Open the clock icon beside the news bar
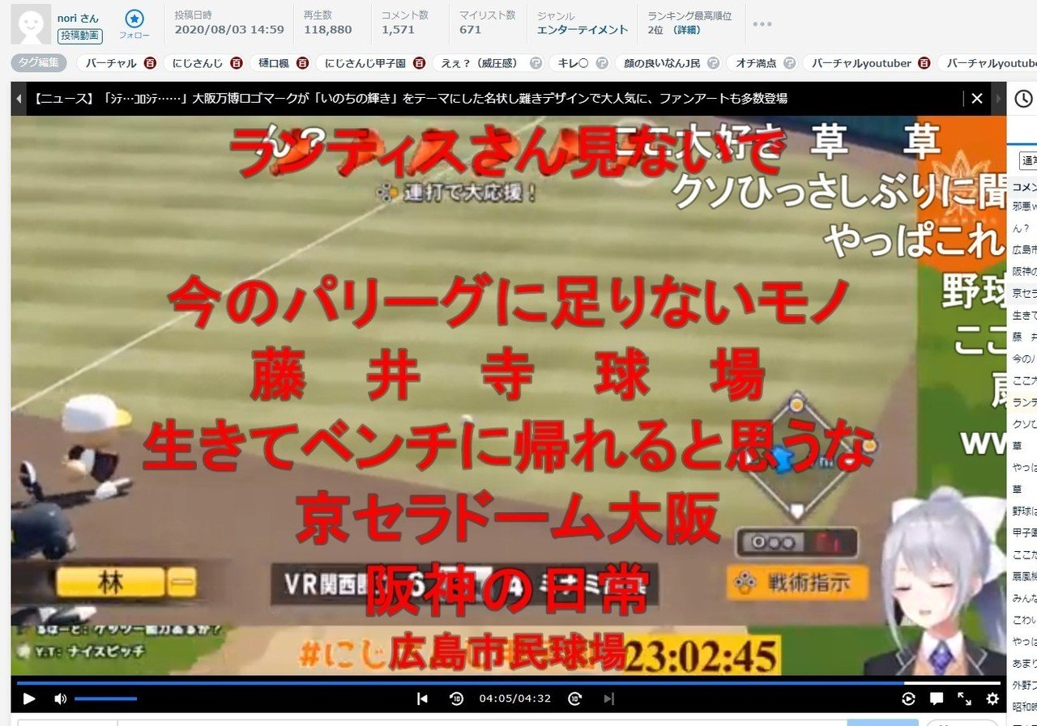 (1023, 99)
